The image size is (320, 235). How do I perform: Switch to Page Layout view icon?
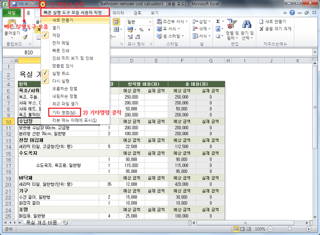[x=243, y=229]
